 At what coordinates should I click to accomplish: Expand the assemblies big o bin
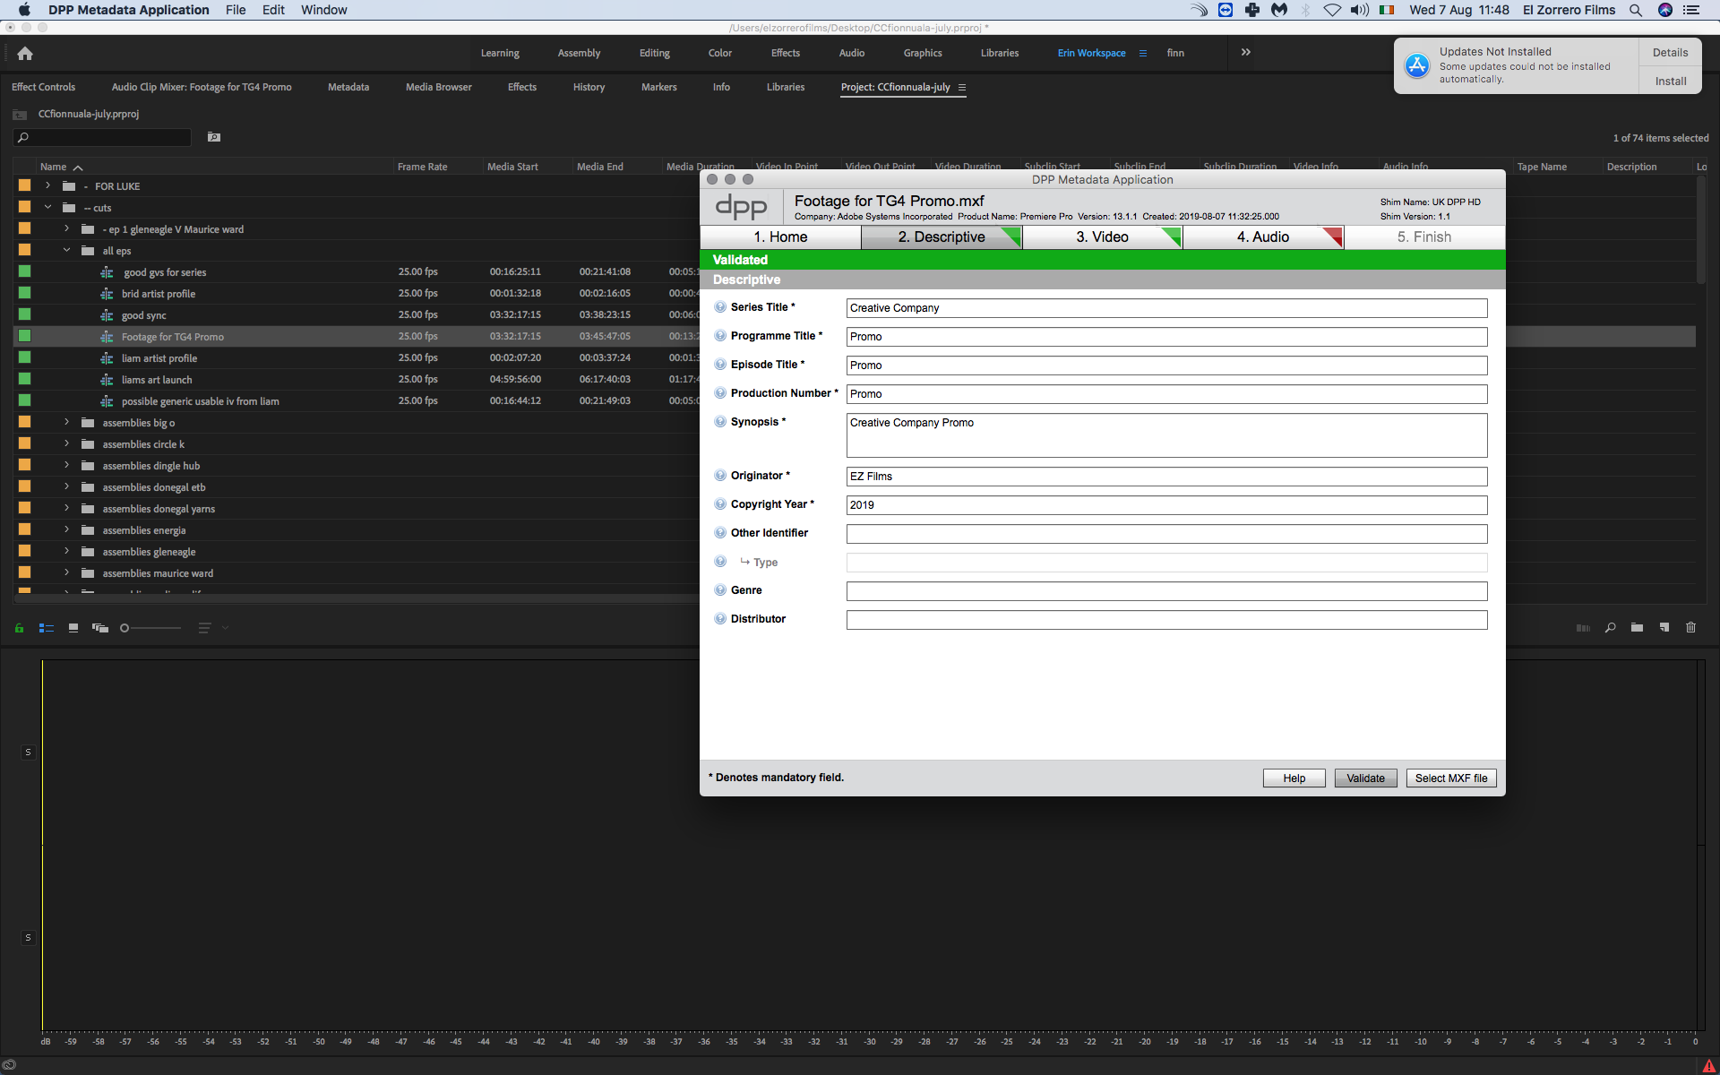pos(66,422)
